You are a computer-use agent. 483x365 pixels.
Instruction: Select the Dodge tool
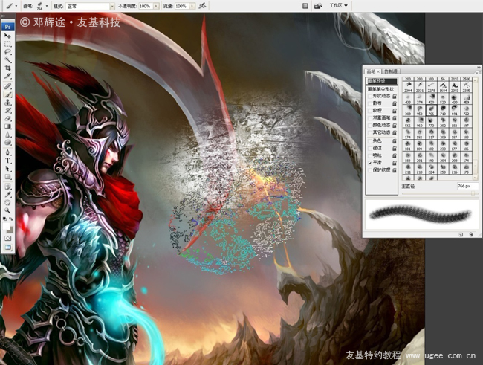[7, 143]
